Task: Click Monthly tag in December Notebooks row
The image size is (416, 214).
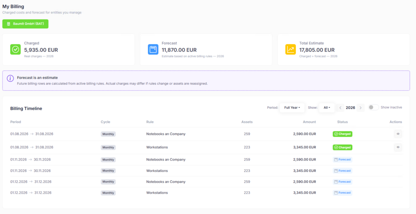Action: (x=108, y=182)
